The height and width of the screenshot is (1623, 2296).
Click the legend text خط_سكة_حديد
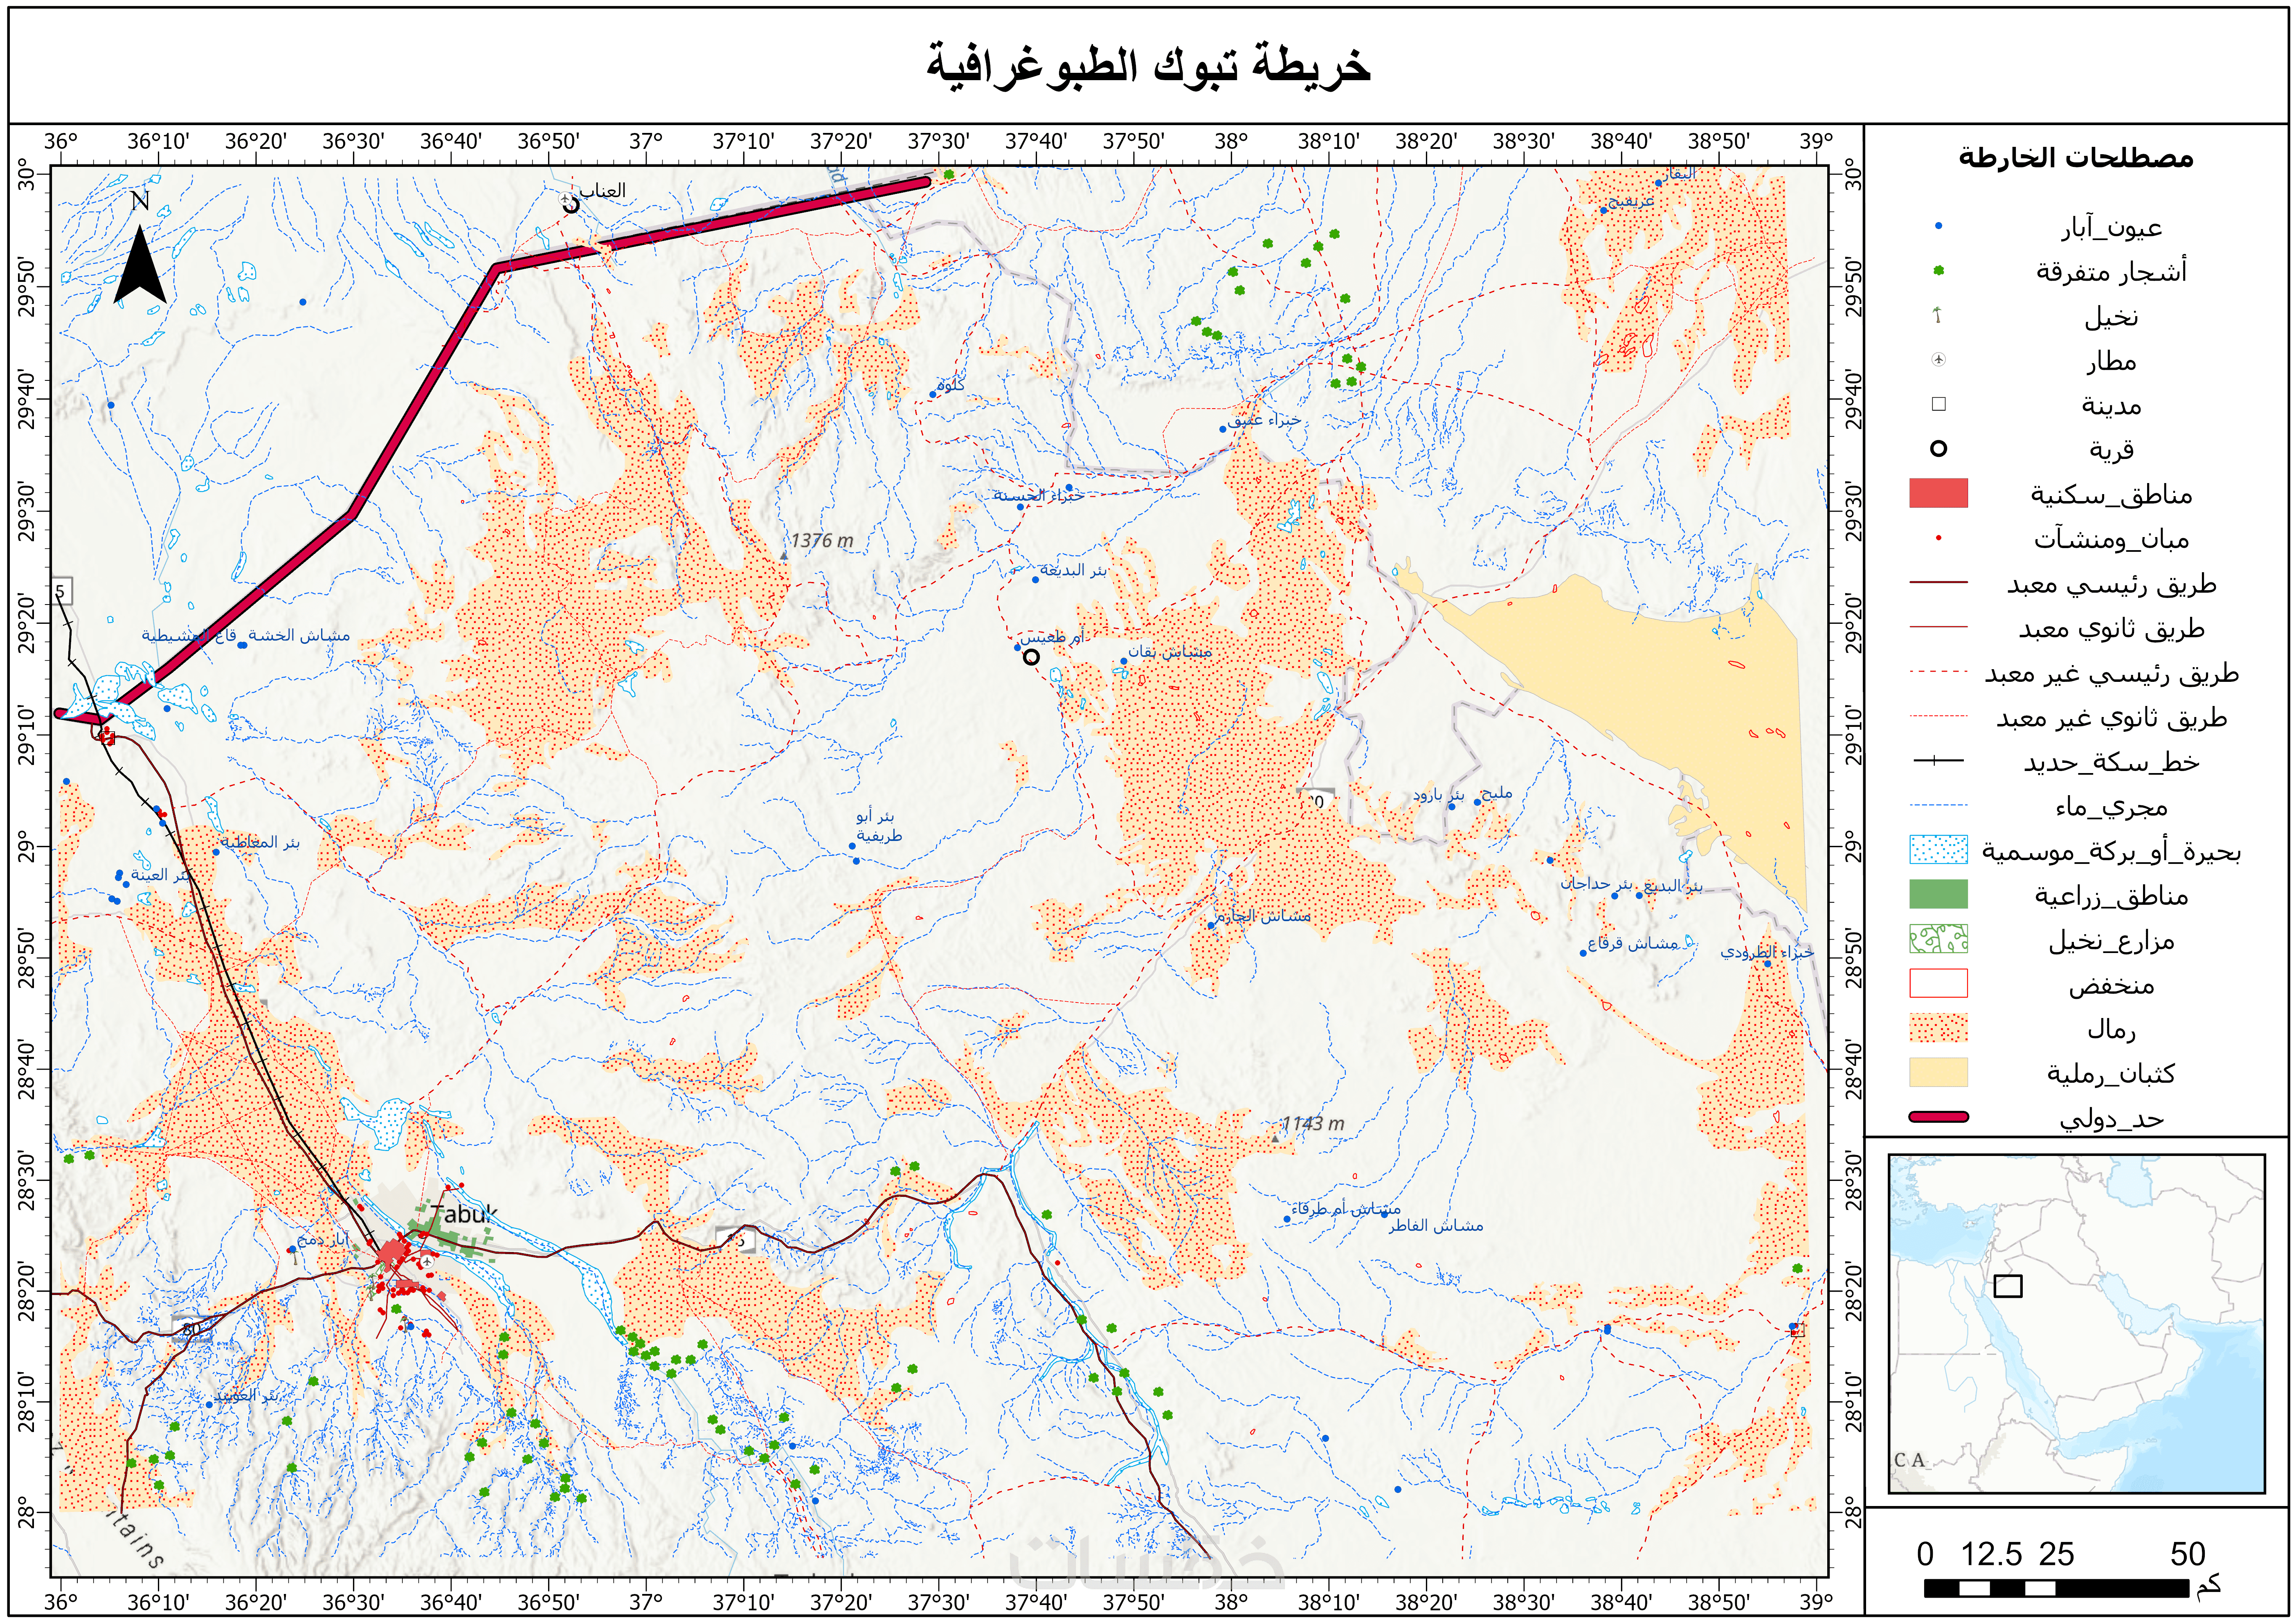point(2111,762)
